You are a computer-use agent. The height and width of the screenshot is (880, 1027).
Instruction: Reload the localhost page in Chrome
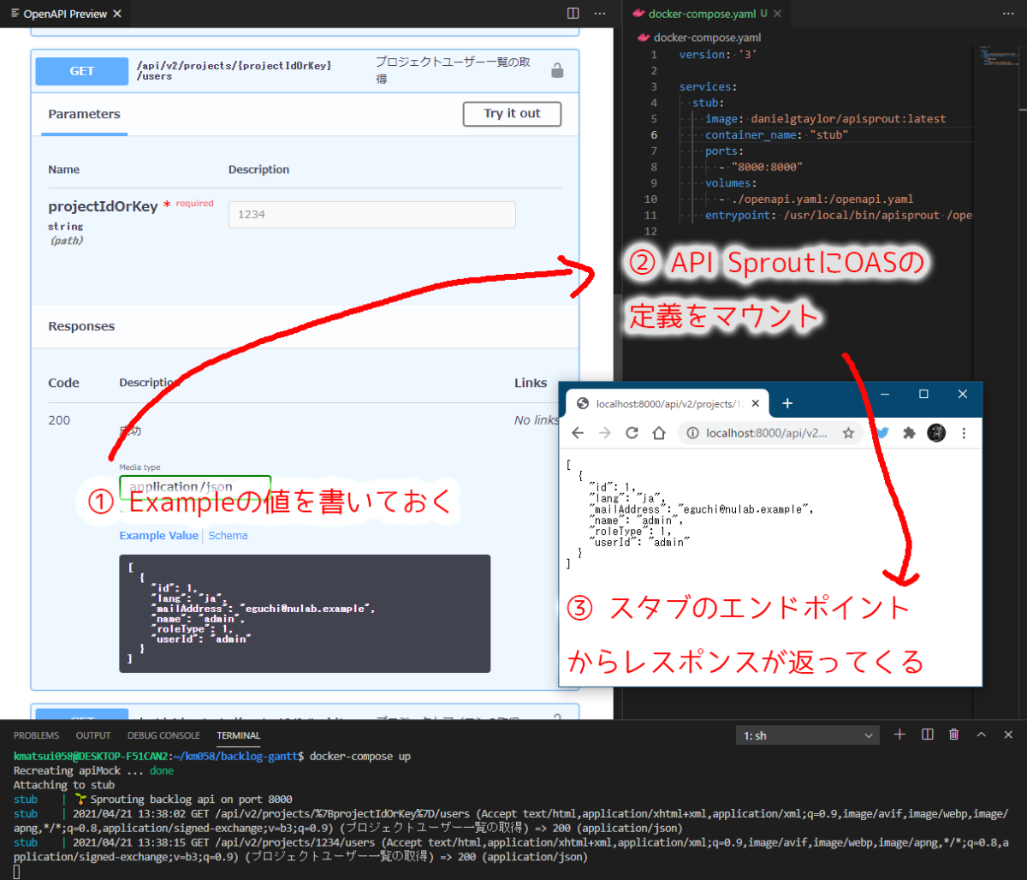pos(632,433)
